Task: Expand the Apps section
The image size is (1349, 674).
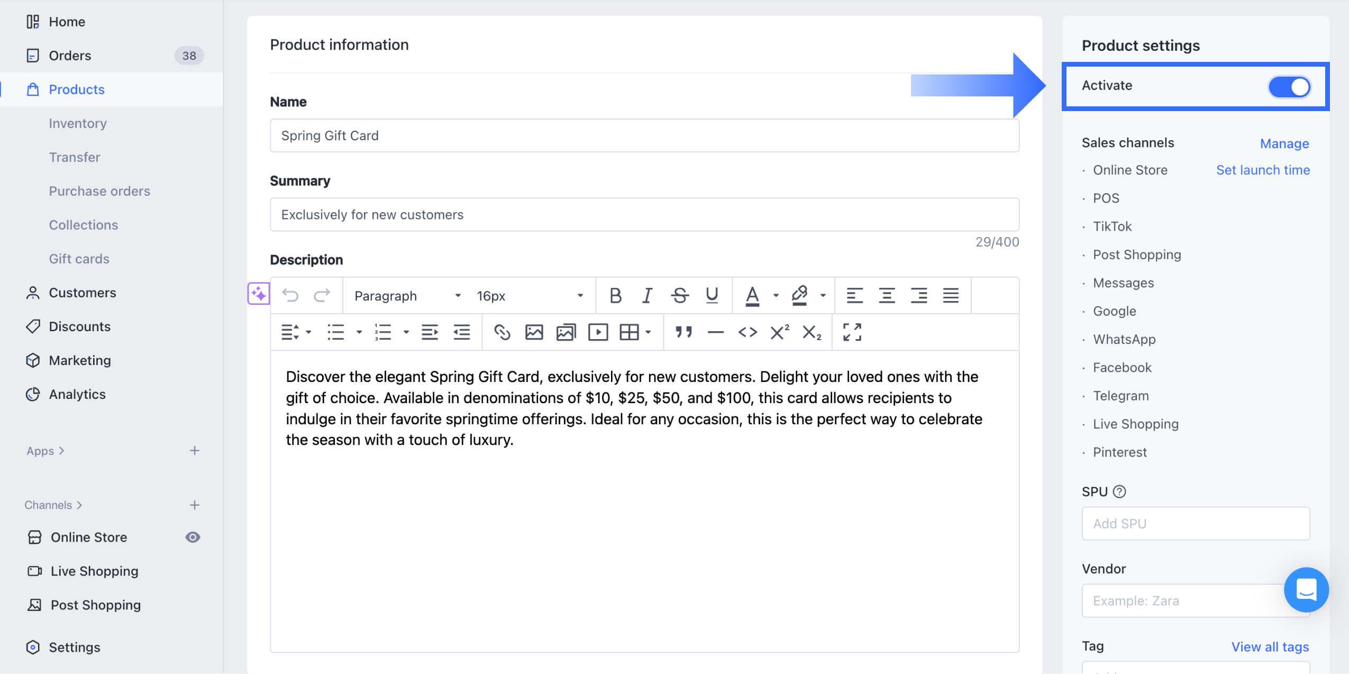Action: pos(45,451)
